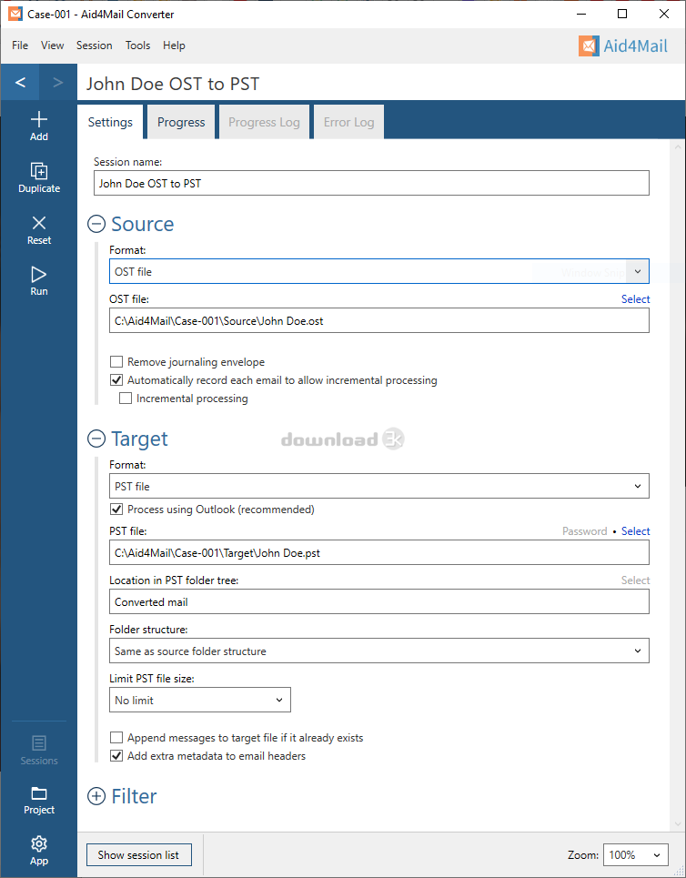This screenshot has width=686, height=878.
Task: Reset the session settings
Action: coord(38,229)
